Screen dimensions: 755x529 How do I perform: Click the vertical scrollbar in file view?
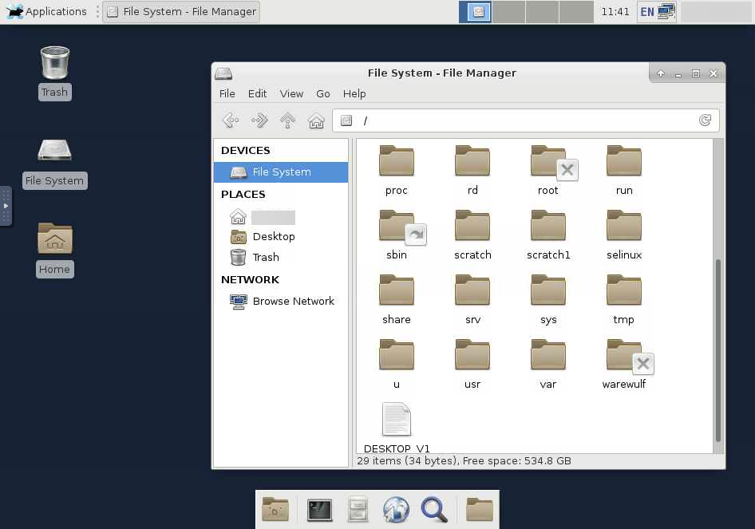(x=718, y=351)
